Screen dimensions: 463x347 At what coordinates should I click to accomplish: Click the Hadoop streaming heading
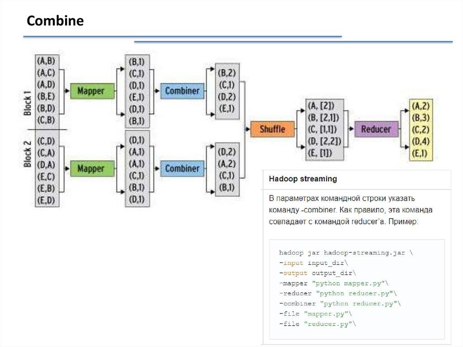303,179
